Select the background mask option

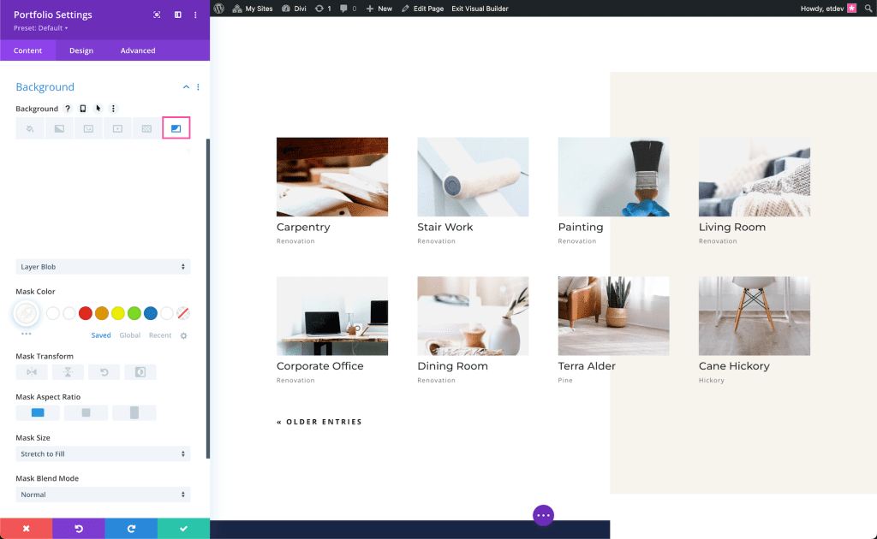[x=176, y=128]
